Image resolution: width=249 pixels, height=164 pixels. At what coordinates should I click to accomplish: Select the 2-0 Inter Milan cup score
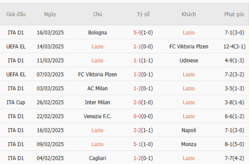[x=143, y=102]
